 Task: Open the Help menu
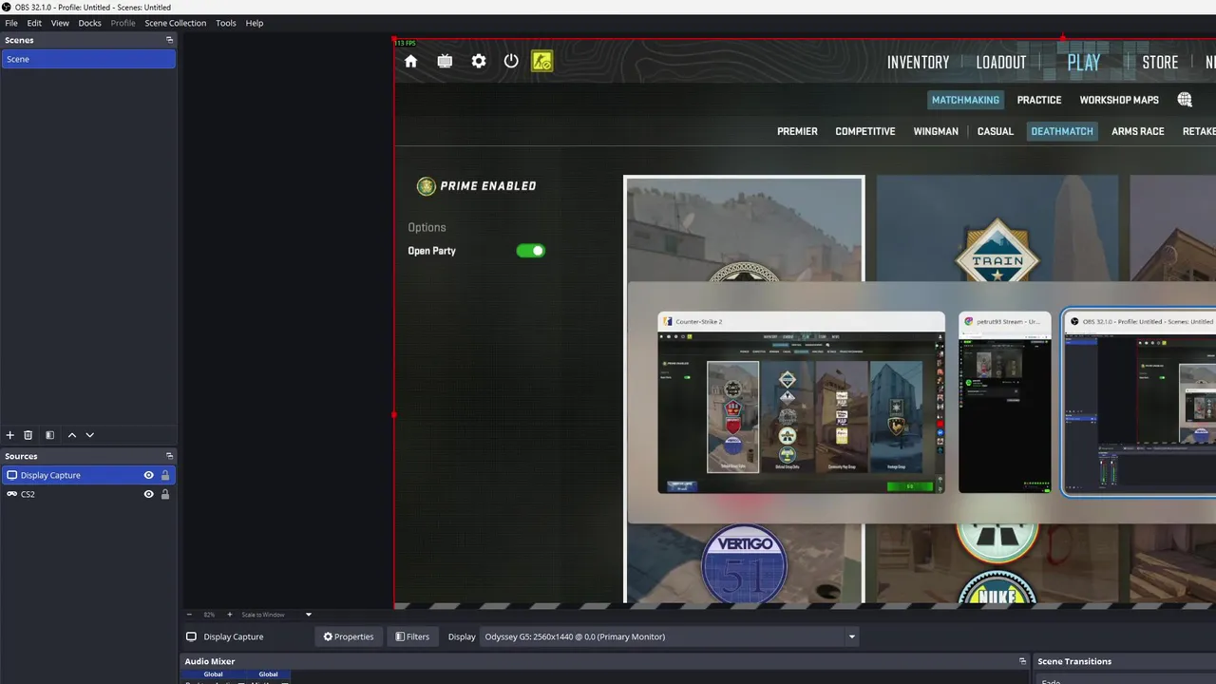pyautogui.click(x=255, y=23)
